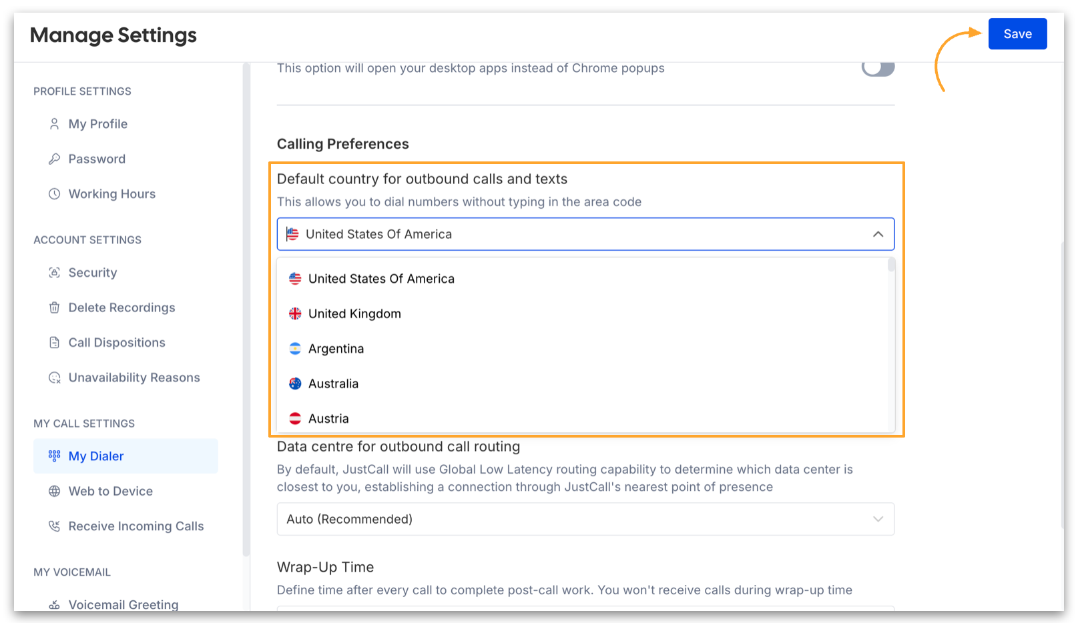The height and width of the screenshot is (623, 1076).
Task: Click the Unavailability Reasons icon
Action: 54,378
